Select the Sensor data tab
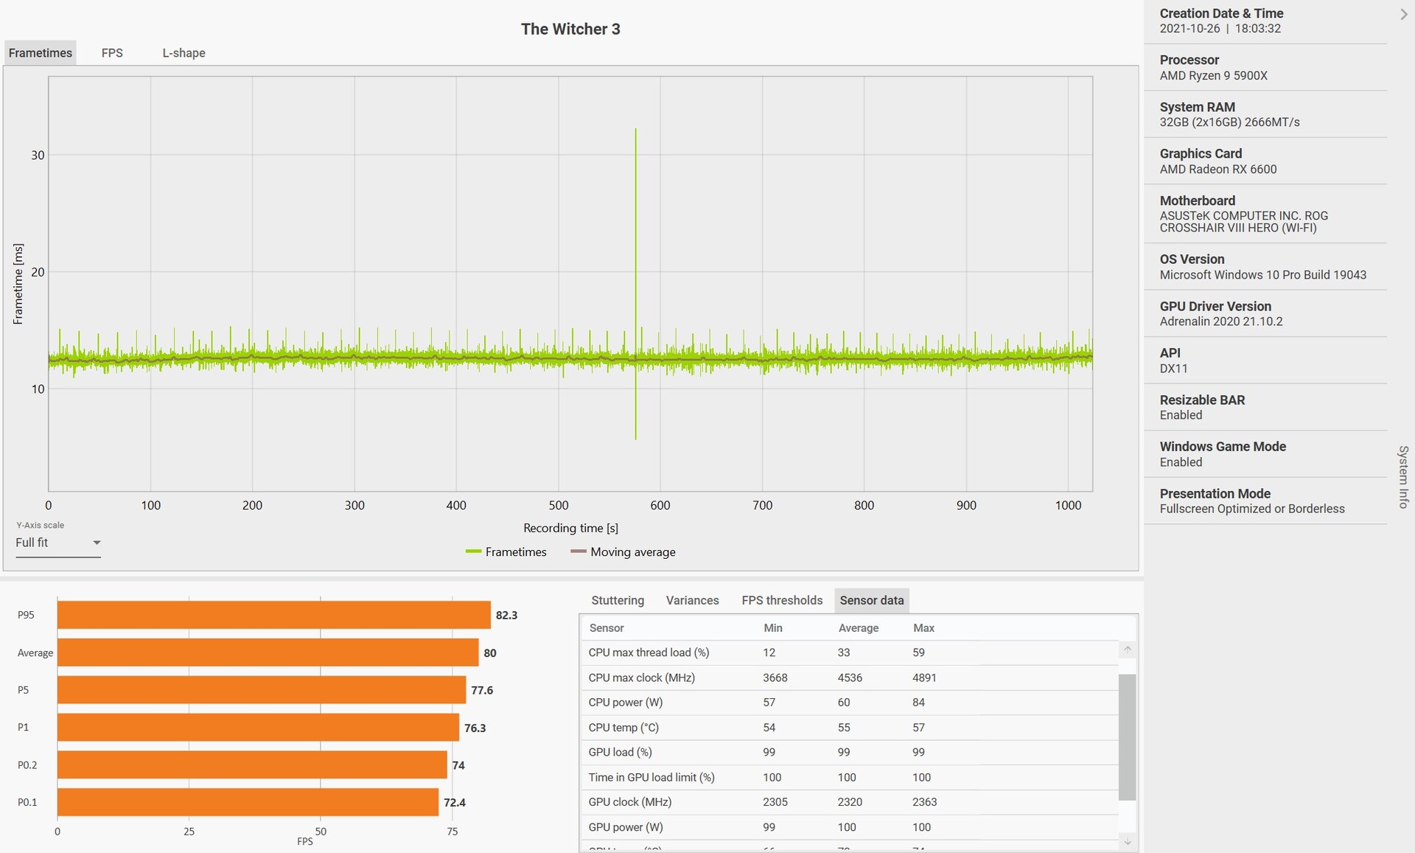Image resolution: width=1415 pixels, height=853 pixels. [871, 600]
